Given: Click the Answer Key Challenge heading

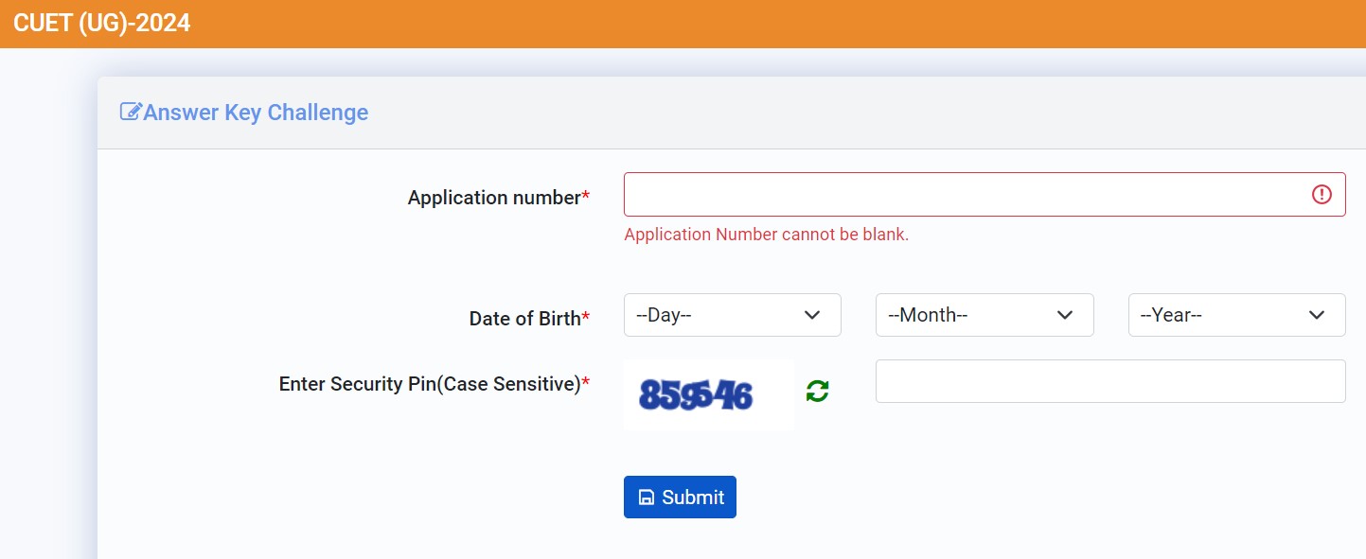Looking at the screenshot, I should pyautogui.click(x=256, y=113).
